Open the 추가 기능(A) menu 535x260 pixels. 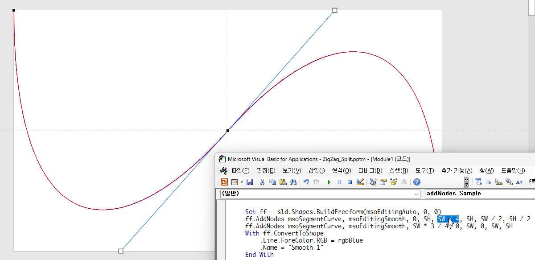click(x=457, y=170)
